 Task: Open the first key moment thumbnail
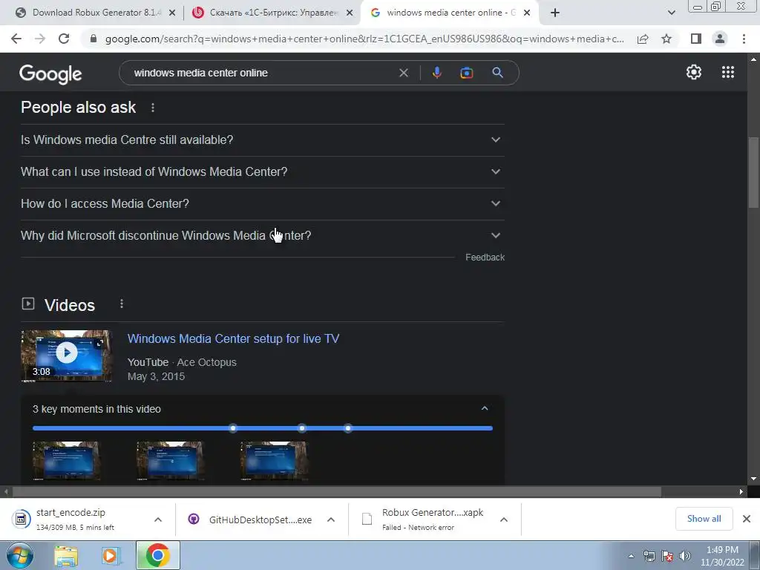click(66, 460)
